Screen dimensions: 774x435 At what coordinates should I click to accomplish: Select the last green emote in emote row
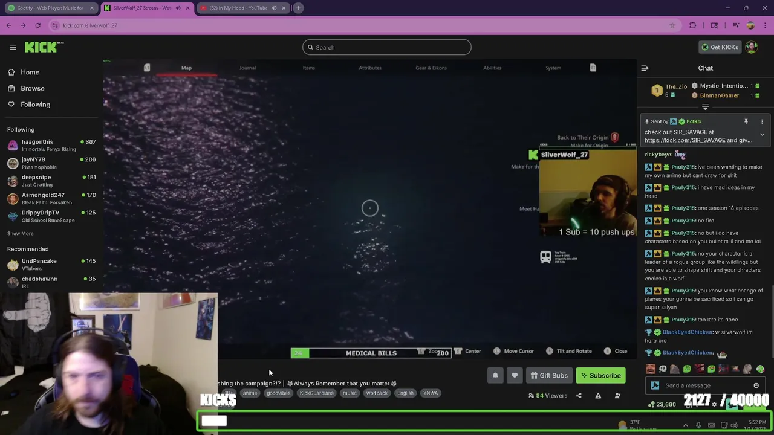[x=760, y=369]
